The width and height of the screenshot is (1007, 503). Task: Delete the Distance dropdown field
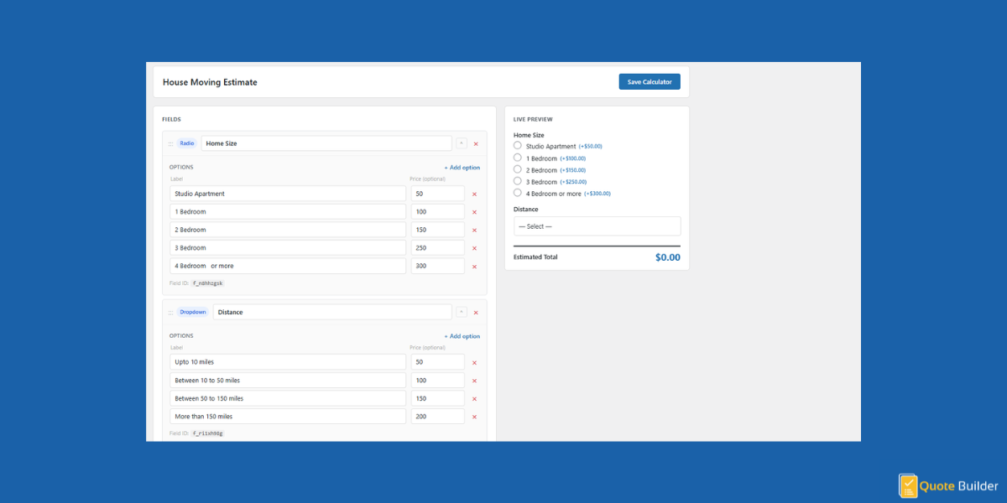click(476, 312)
